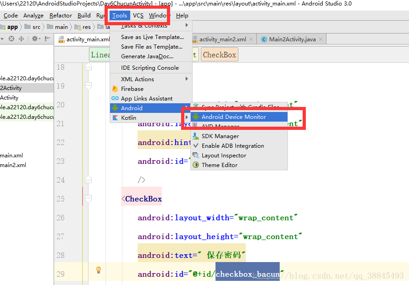Click highlighted checkbox_bacun id text

tap(248, 274)
